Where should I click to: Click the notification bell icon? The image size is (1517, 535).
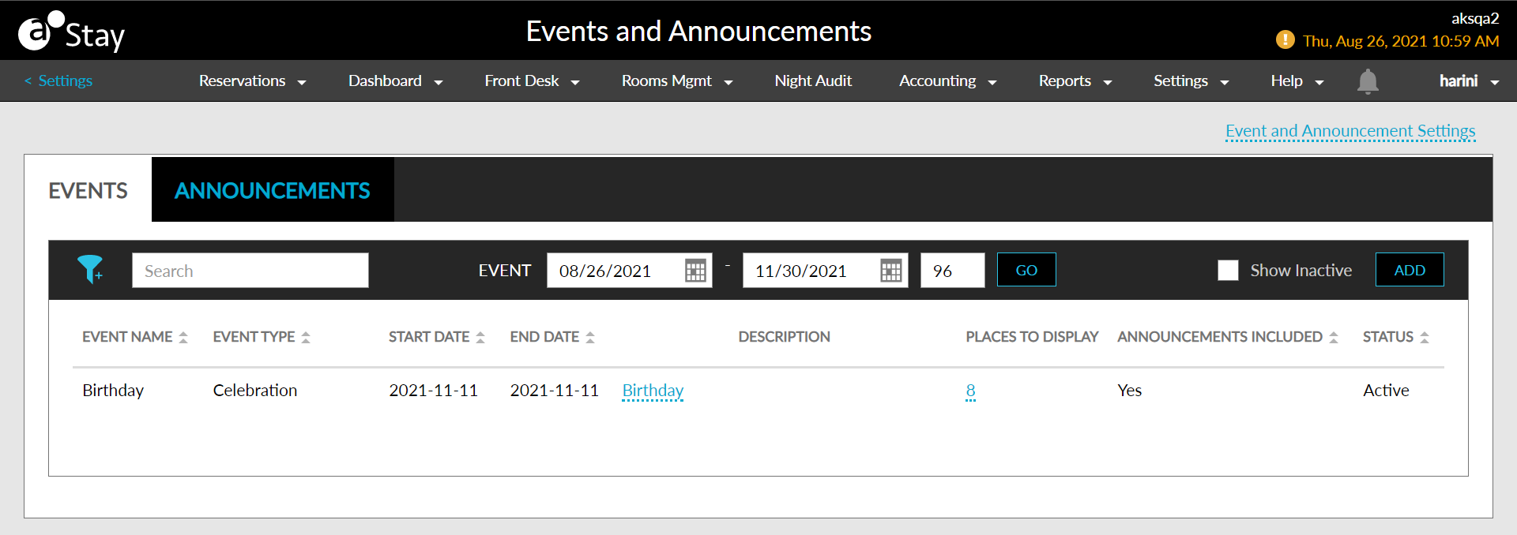(1368, 81)
